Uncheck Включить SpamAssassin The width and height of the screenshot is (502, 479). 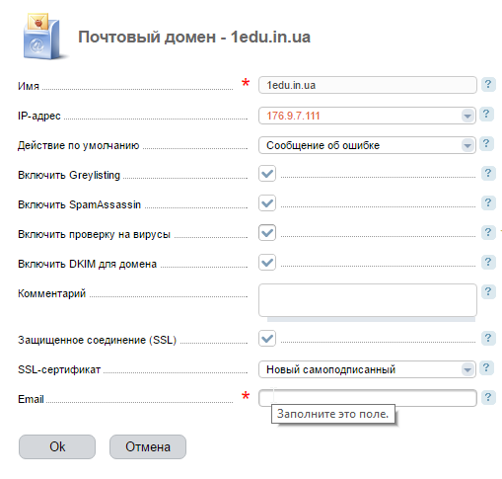[267, 203]
